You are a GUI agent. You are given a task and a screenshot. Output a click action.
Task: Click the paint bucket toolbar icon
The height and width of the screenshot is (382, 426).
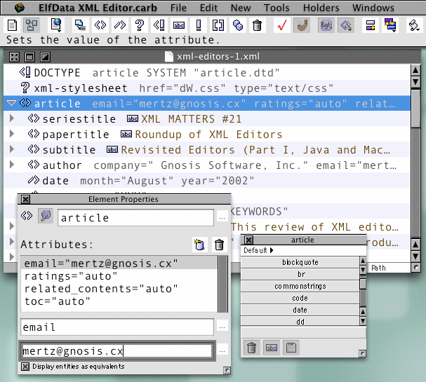[414, 25]
